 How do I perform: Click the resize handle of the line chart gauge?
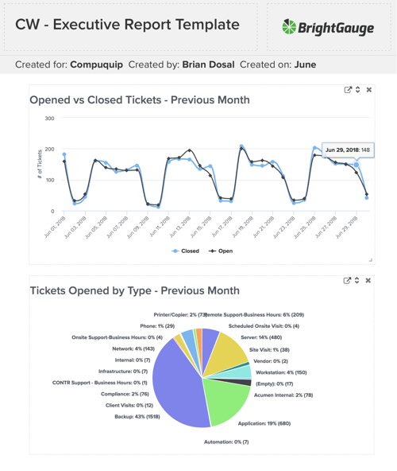[371, 260]
